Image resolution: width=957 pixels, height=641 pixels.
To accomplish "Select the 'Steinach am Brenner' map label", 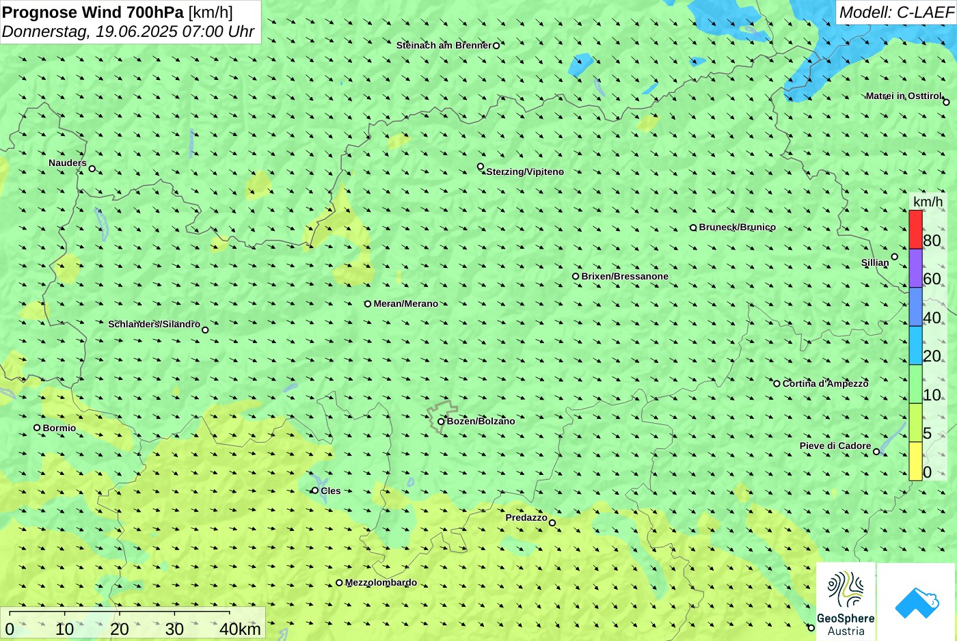I will 444,45.
